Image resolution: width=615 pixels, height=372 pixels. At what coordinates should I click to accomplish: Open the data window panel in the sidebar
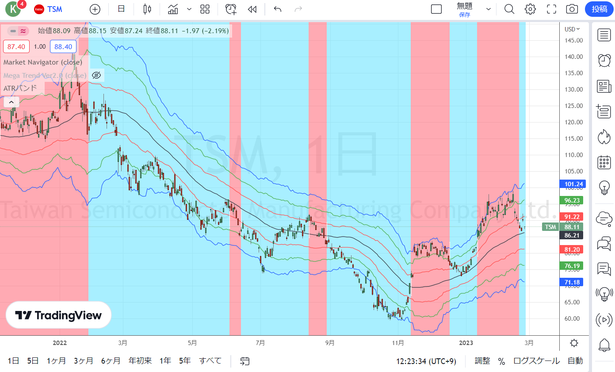coord(604,112)
